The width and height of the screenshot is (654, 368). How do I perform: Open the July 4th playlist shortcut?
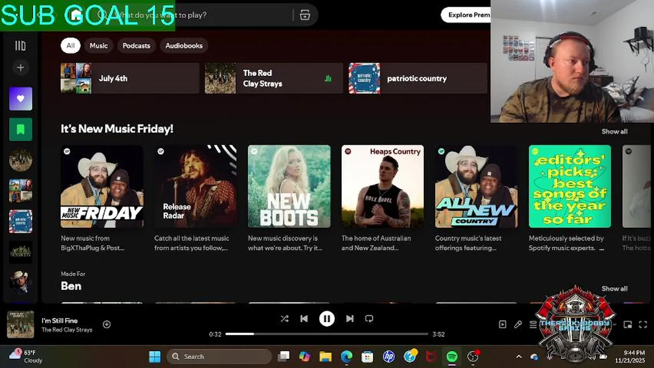[129, 78]
